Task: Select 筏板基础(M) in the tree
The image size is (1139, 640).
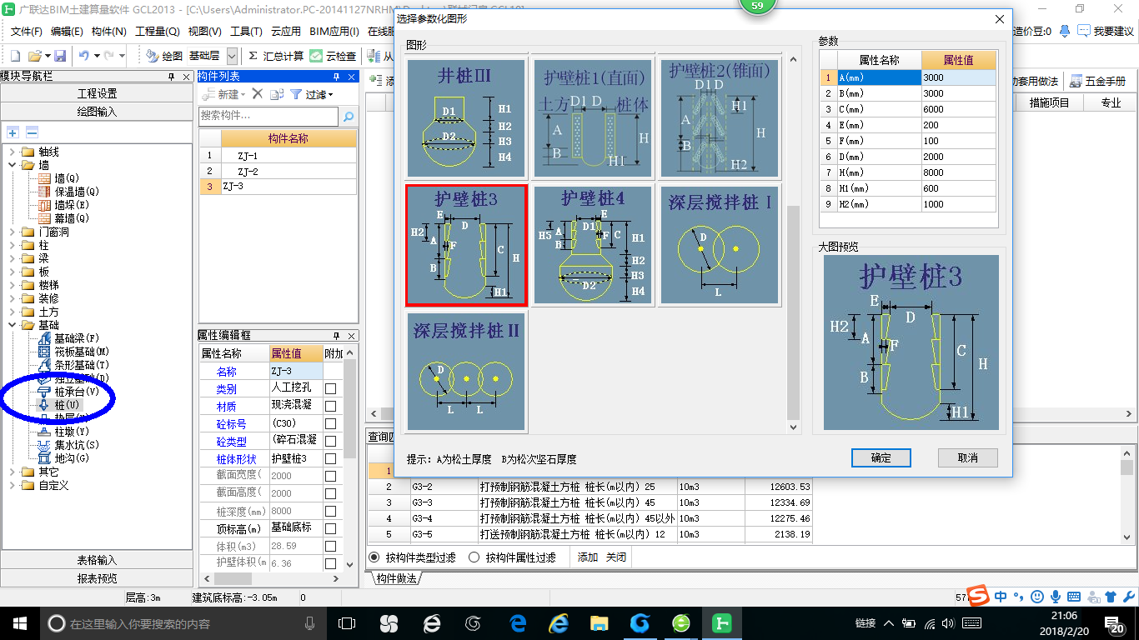Action: (x=82, y=352)
